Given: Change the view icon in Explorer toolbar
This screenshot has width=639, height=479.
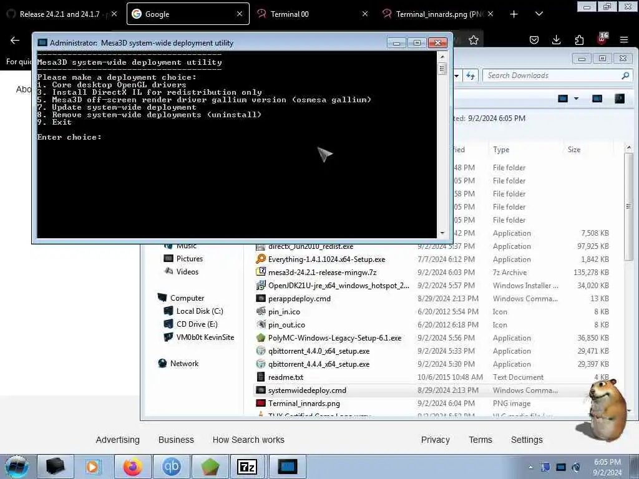Looking at the screenshot, I should pos(563,99).
